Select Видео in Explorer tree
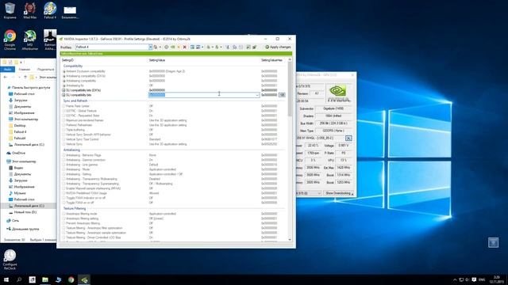 [18, 168]
